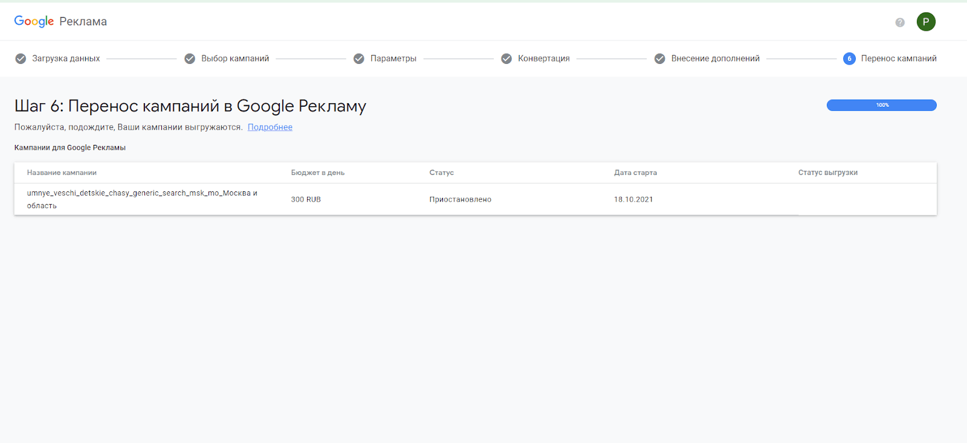Click the Название кампании column header

pos(62,173)
